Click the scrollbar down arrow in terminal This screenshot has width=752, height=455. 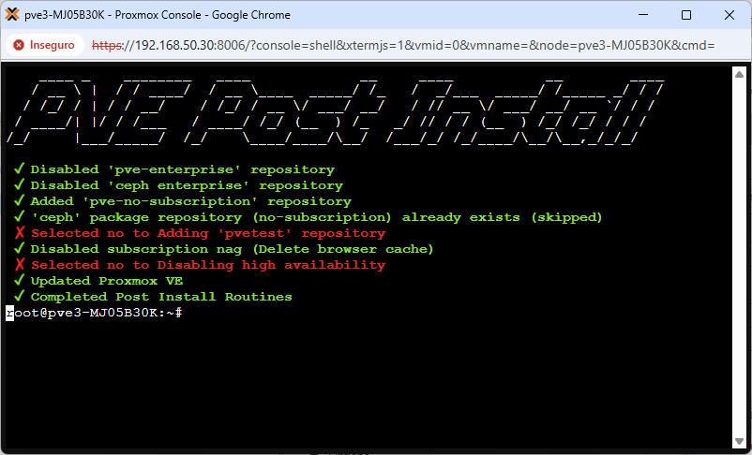[739, 441]
